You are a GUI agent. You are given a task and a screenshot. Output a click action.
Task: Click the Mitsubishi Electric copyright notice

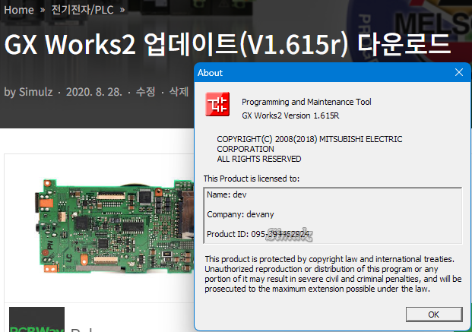309,149
